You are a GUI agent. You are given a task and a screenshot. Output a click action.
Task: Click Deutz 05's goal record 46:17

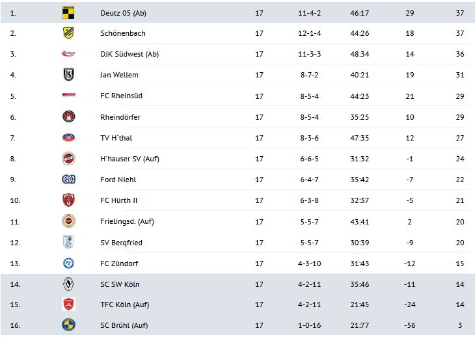pos(363,12)
